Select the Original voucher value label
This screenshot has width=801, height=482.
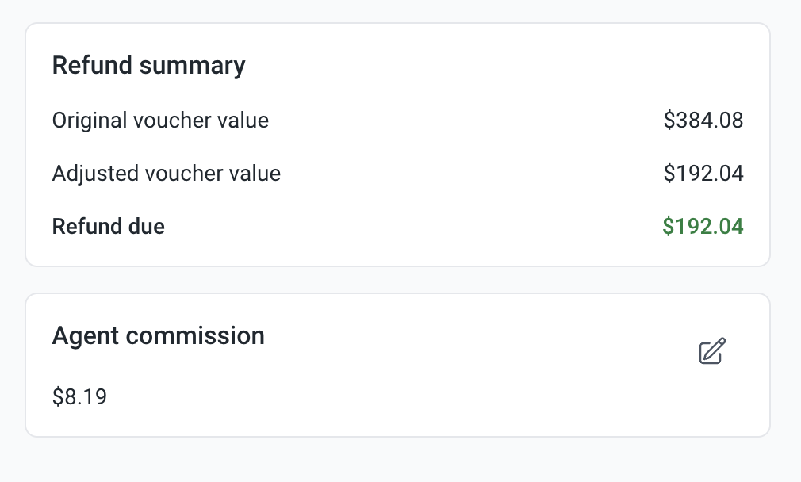[x=160, y=120]
